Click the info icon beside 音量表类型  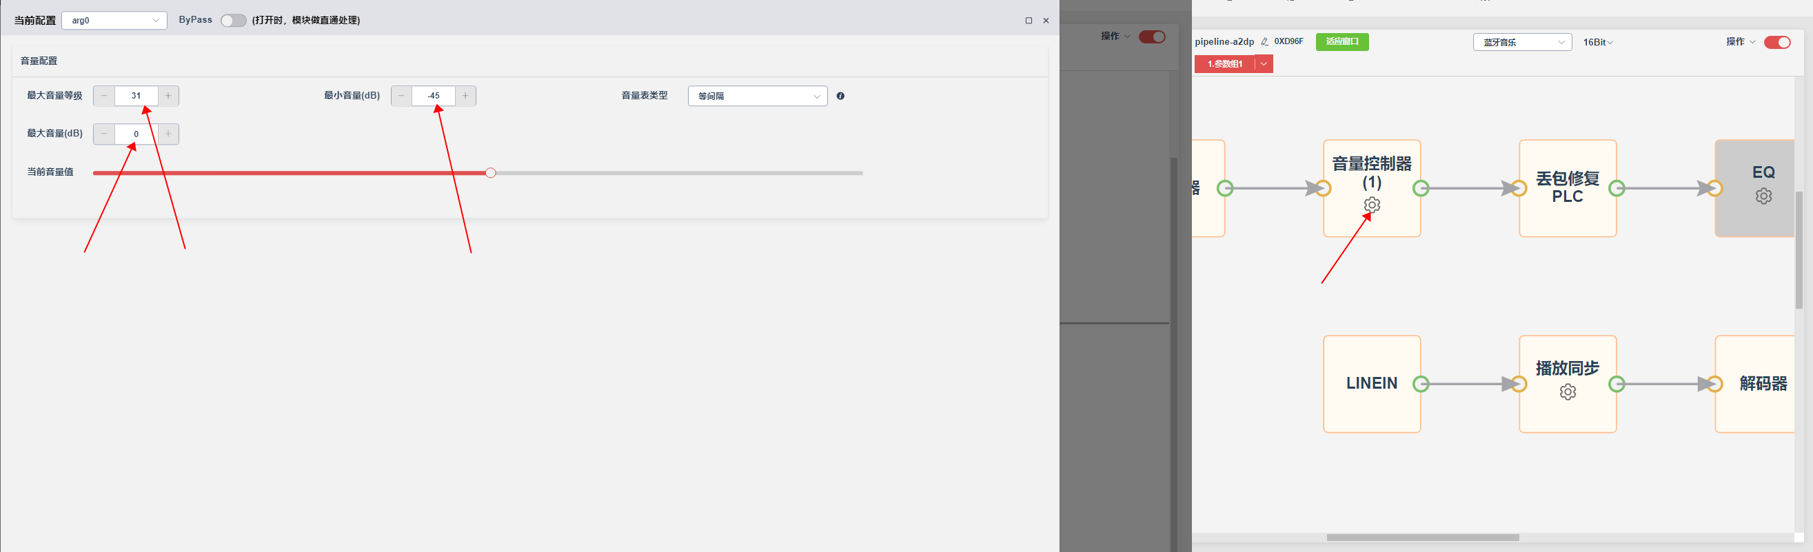point(840,96)
